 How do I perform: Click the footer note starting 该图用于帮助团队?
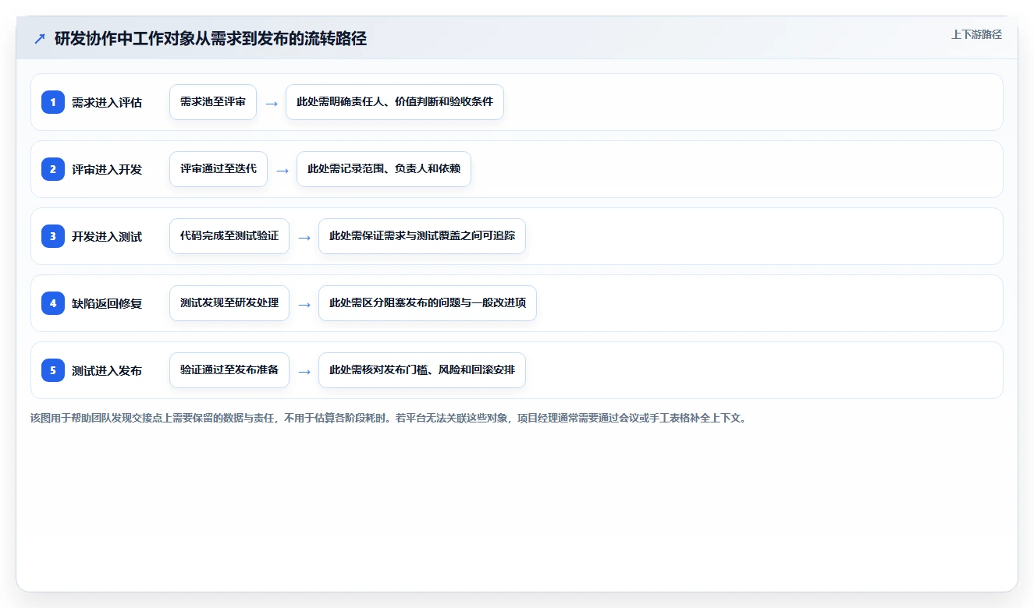(389, 418)
